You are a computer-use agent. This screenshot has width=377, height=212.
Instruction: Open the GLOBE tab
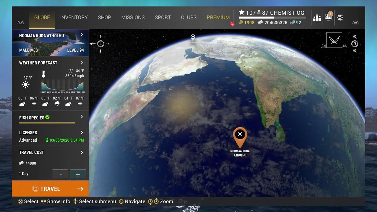(42, 17)
